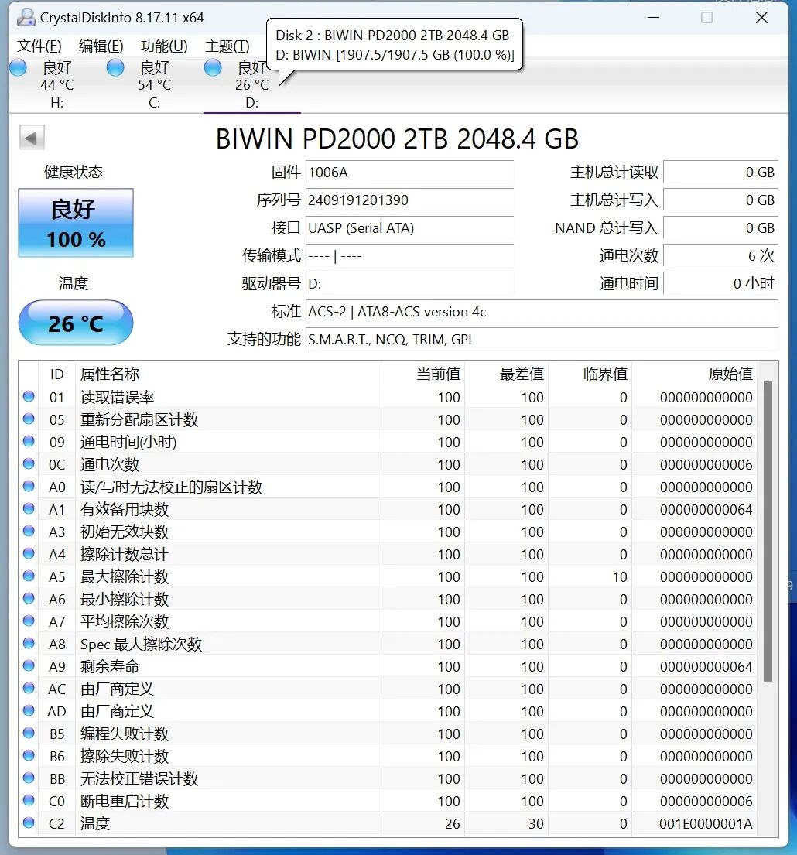Click the status dot next to 剩余寿命
The height and width of the screenshot is (855, 797).
click(28, 666)
